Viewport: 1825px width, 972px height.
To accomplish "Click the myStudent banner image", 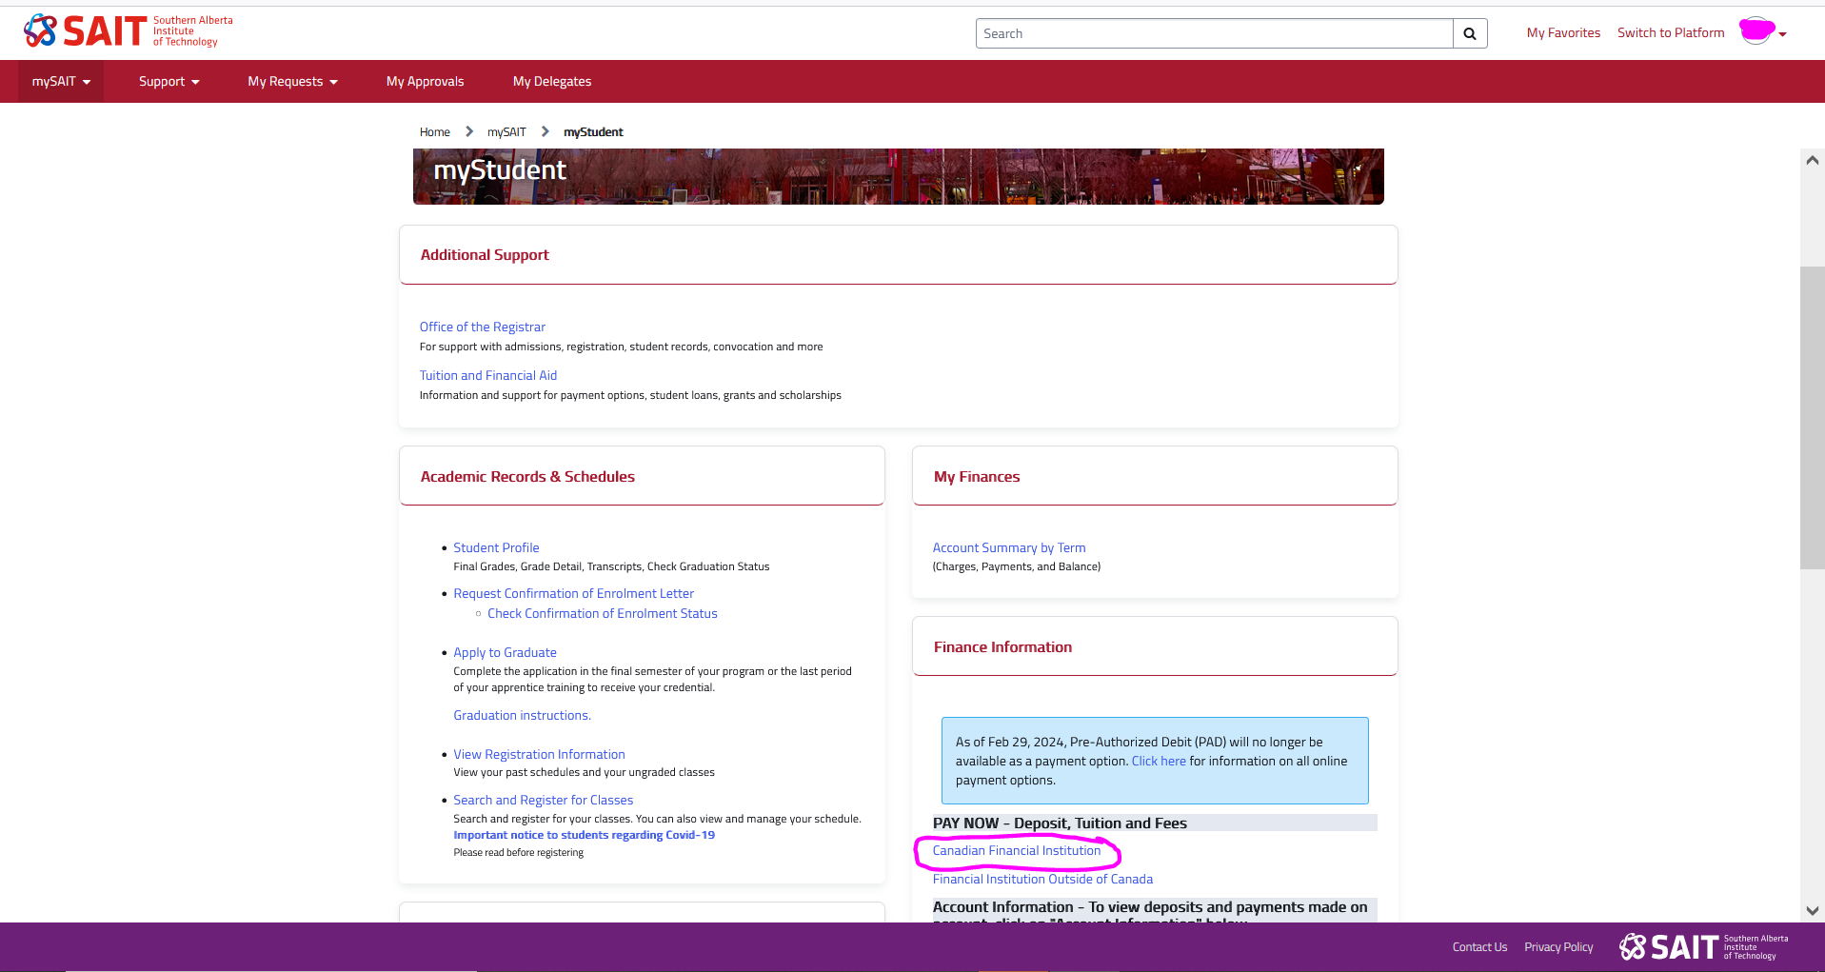I will click(x=898, y=176).
